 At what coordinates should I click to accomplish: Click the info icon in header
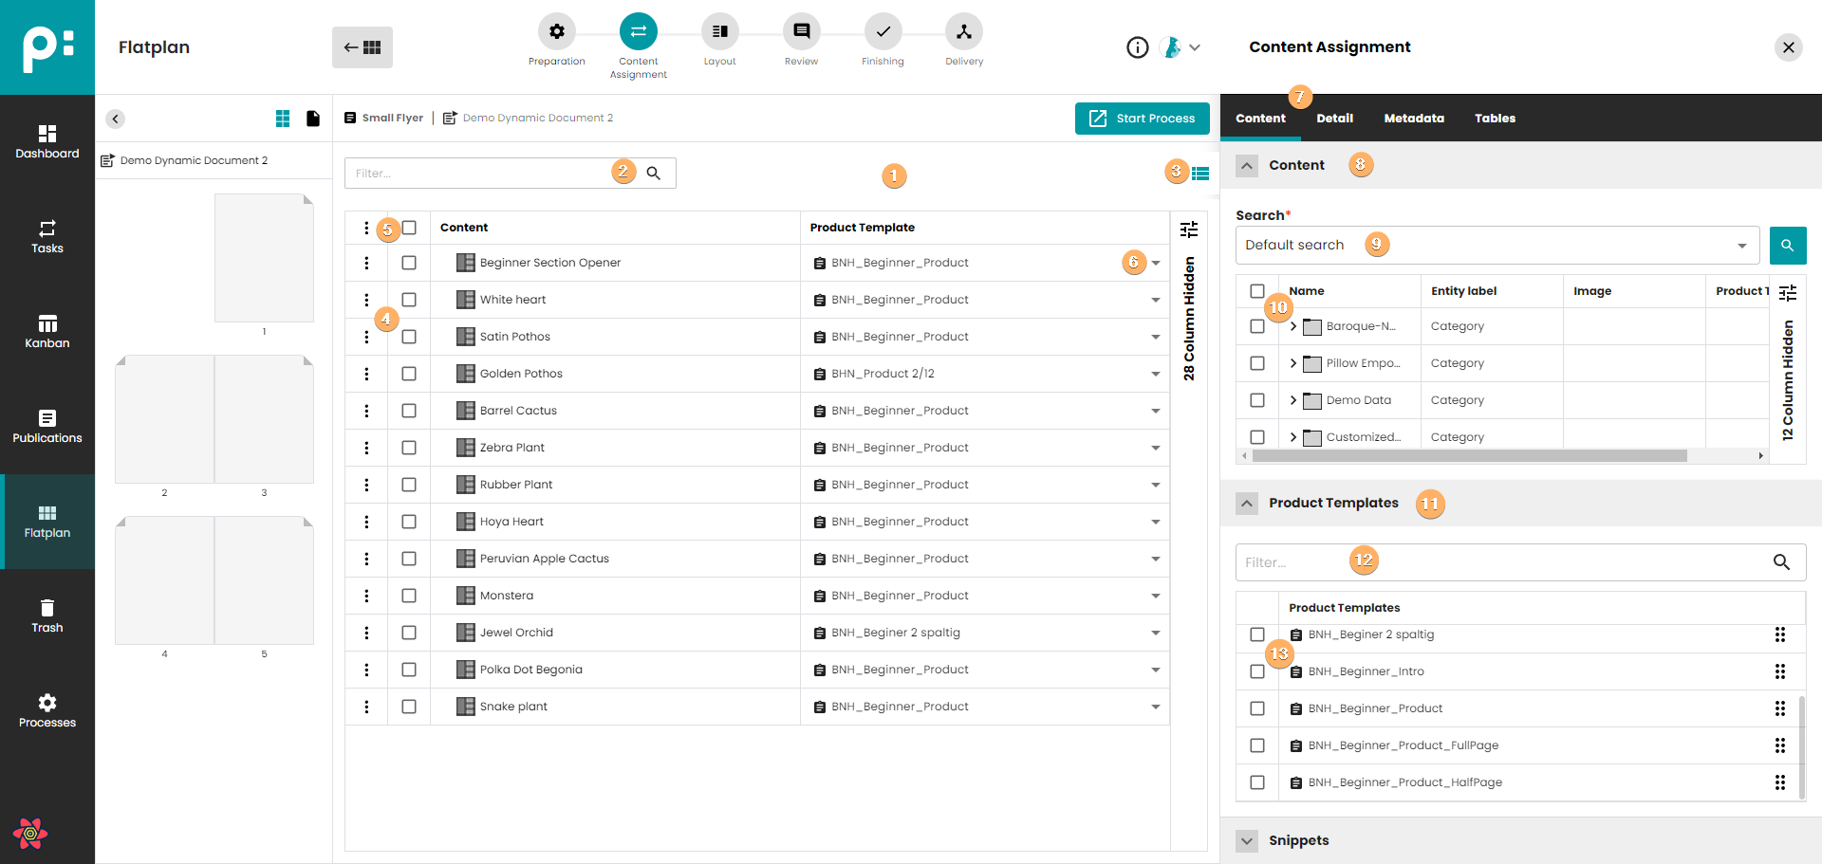tap(1137, 47)
